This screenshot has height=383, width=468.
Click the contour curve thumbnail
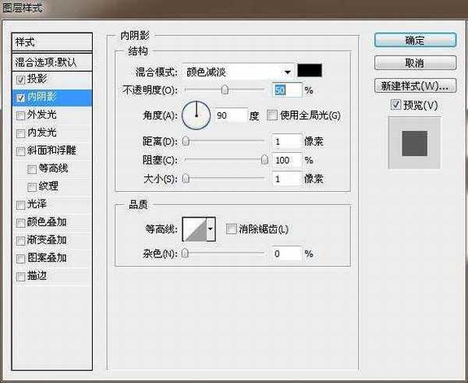click(193, 229)
